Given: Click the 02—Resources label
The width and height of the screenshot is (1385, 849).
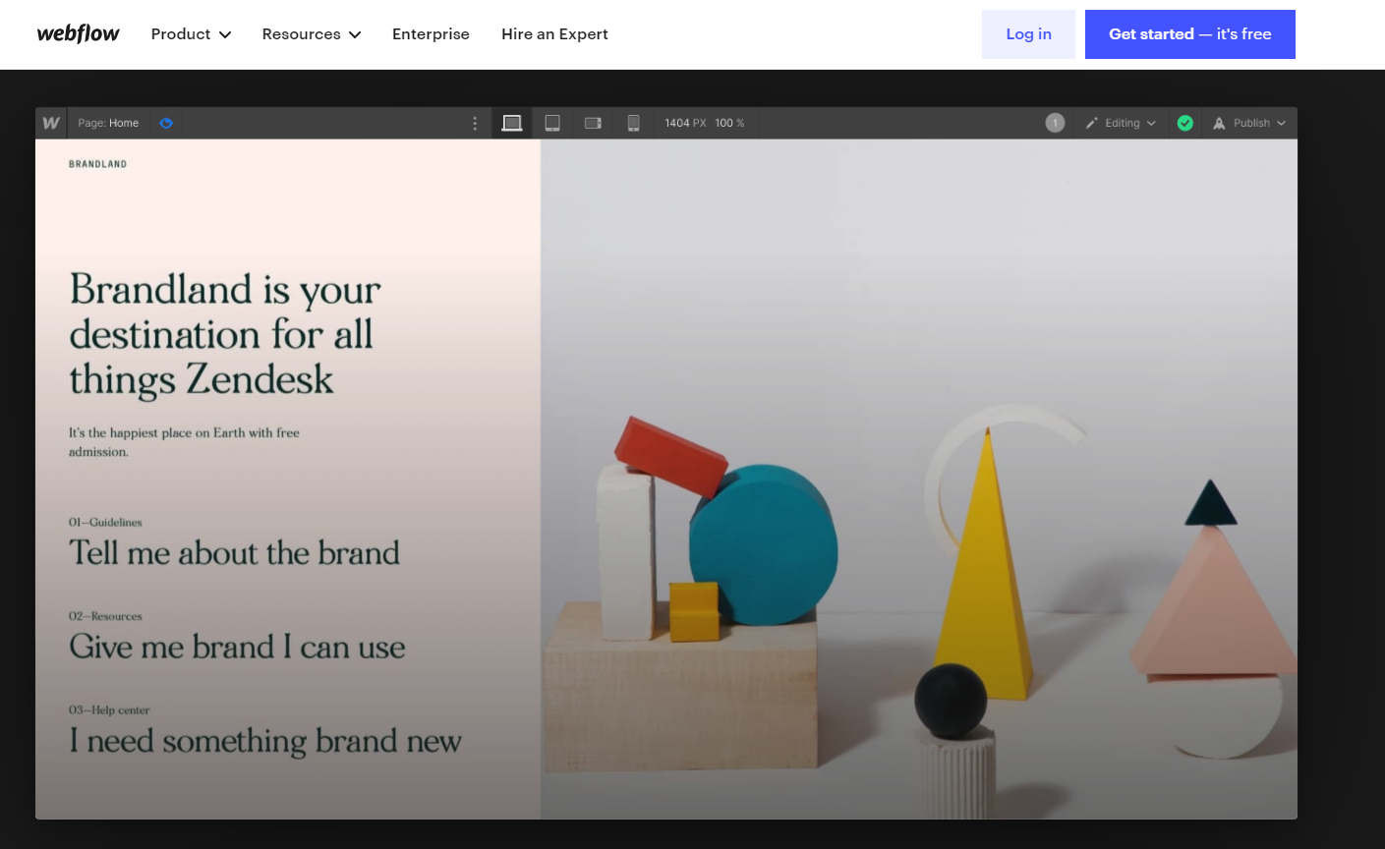Looking at the screenshot, I should [x=105, y=616].
